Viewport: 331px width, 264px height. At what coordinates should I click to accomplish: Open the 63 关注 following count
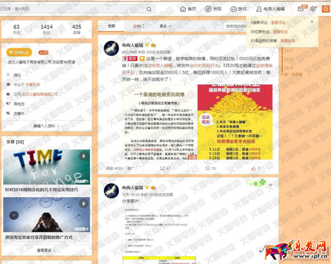[x=16, y=29]
